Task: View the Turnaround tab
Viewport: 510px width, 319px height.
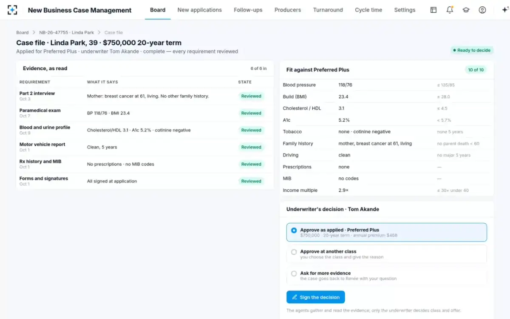Action: (328, 10)
